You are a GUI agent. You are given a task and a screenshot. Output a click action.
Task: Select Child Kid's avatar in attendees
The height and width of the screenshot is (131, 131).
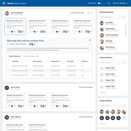(102, 42)
